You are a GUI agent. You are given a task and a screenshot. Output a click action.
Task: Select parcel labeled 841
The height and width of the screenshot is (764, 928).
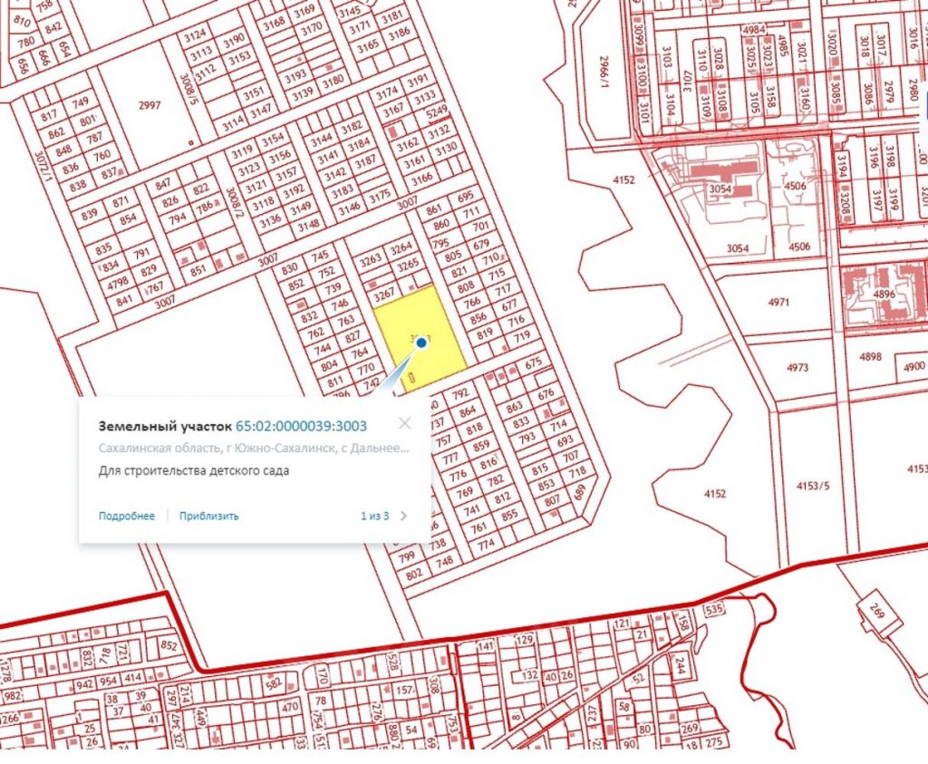(125, 301)
